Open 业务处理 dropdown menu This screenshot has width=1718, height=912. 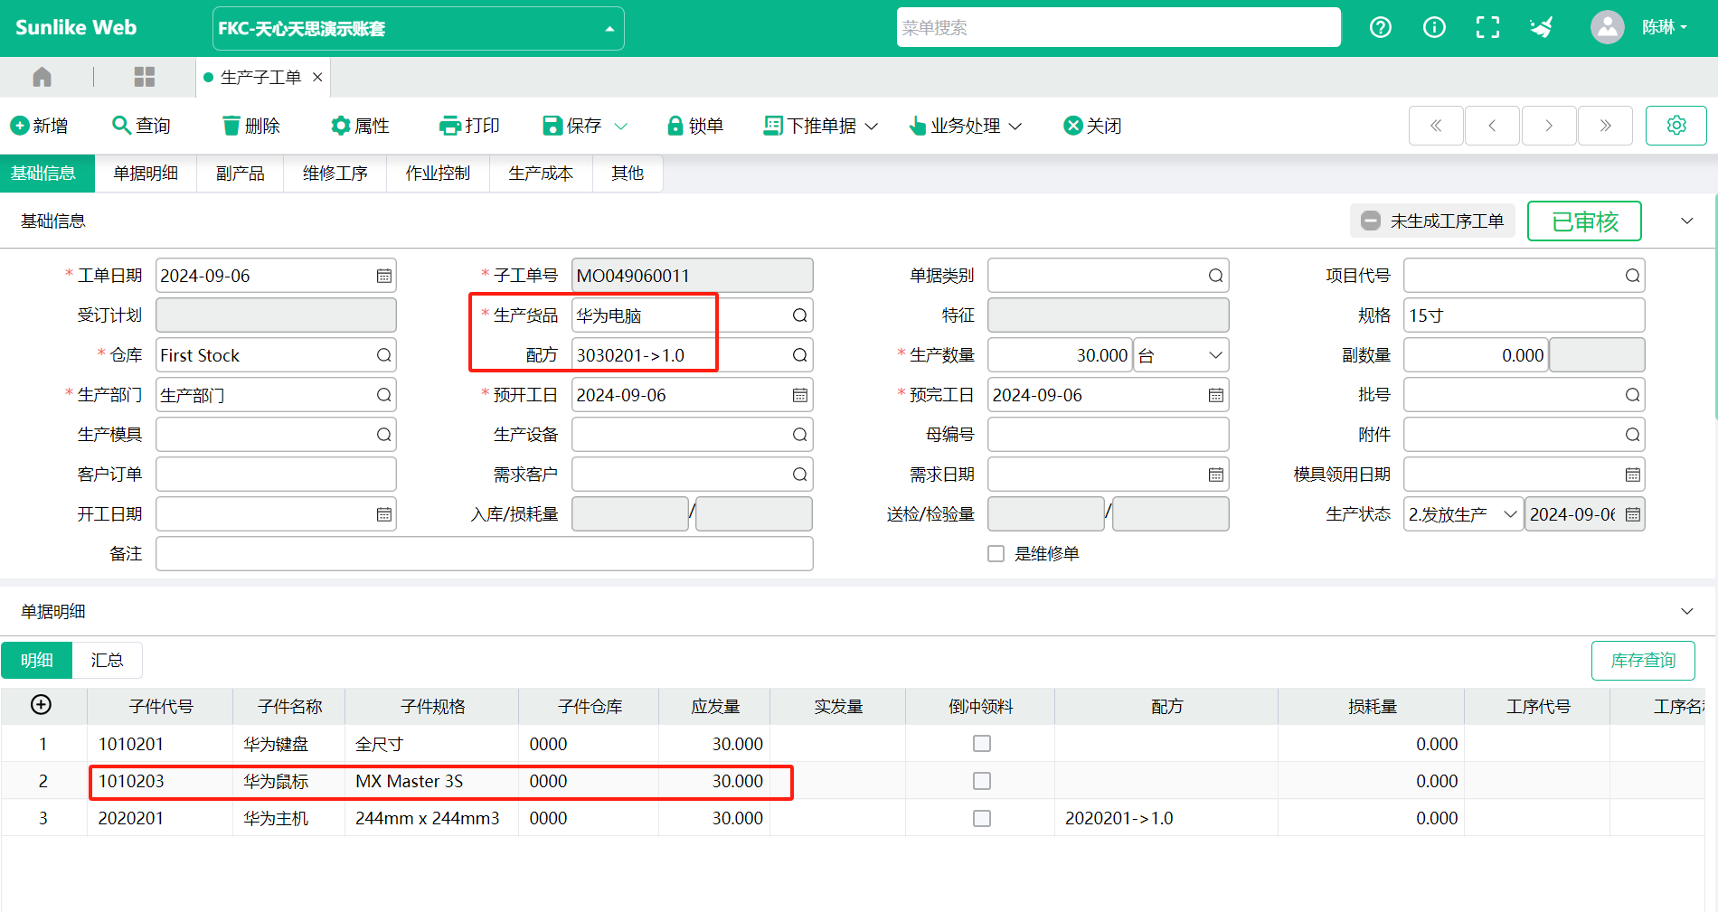click(966, 126)
